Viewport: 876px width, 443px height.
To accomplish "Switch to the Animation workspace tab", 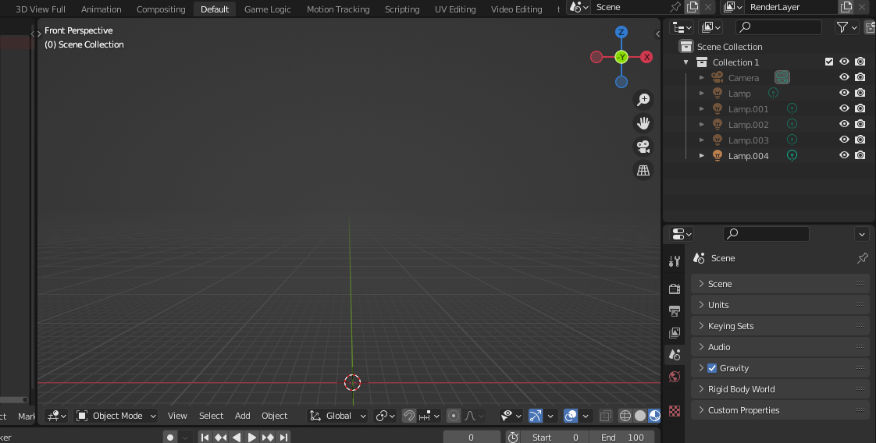I will click(101, 9).
